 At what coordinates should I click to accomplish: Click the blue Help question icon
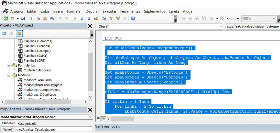point(133,19)
